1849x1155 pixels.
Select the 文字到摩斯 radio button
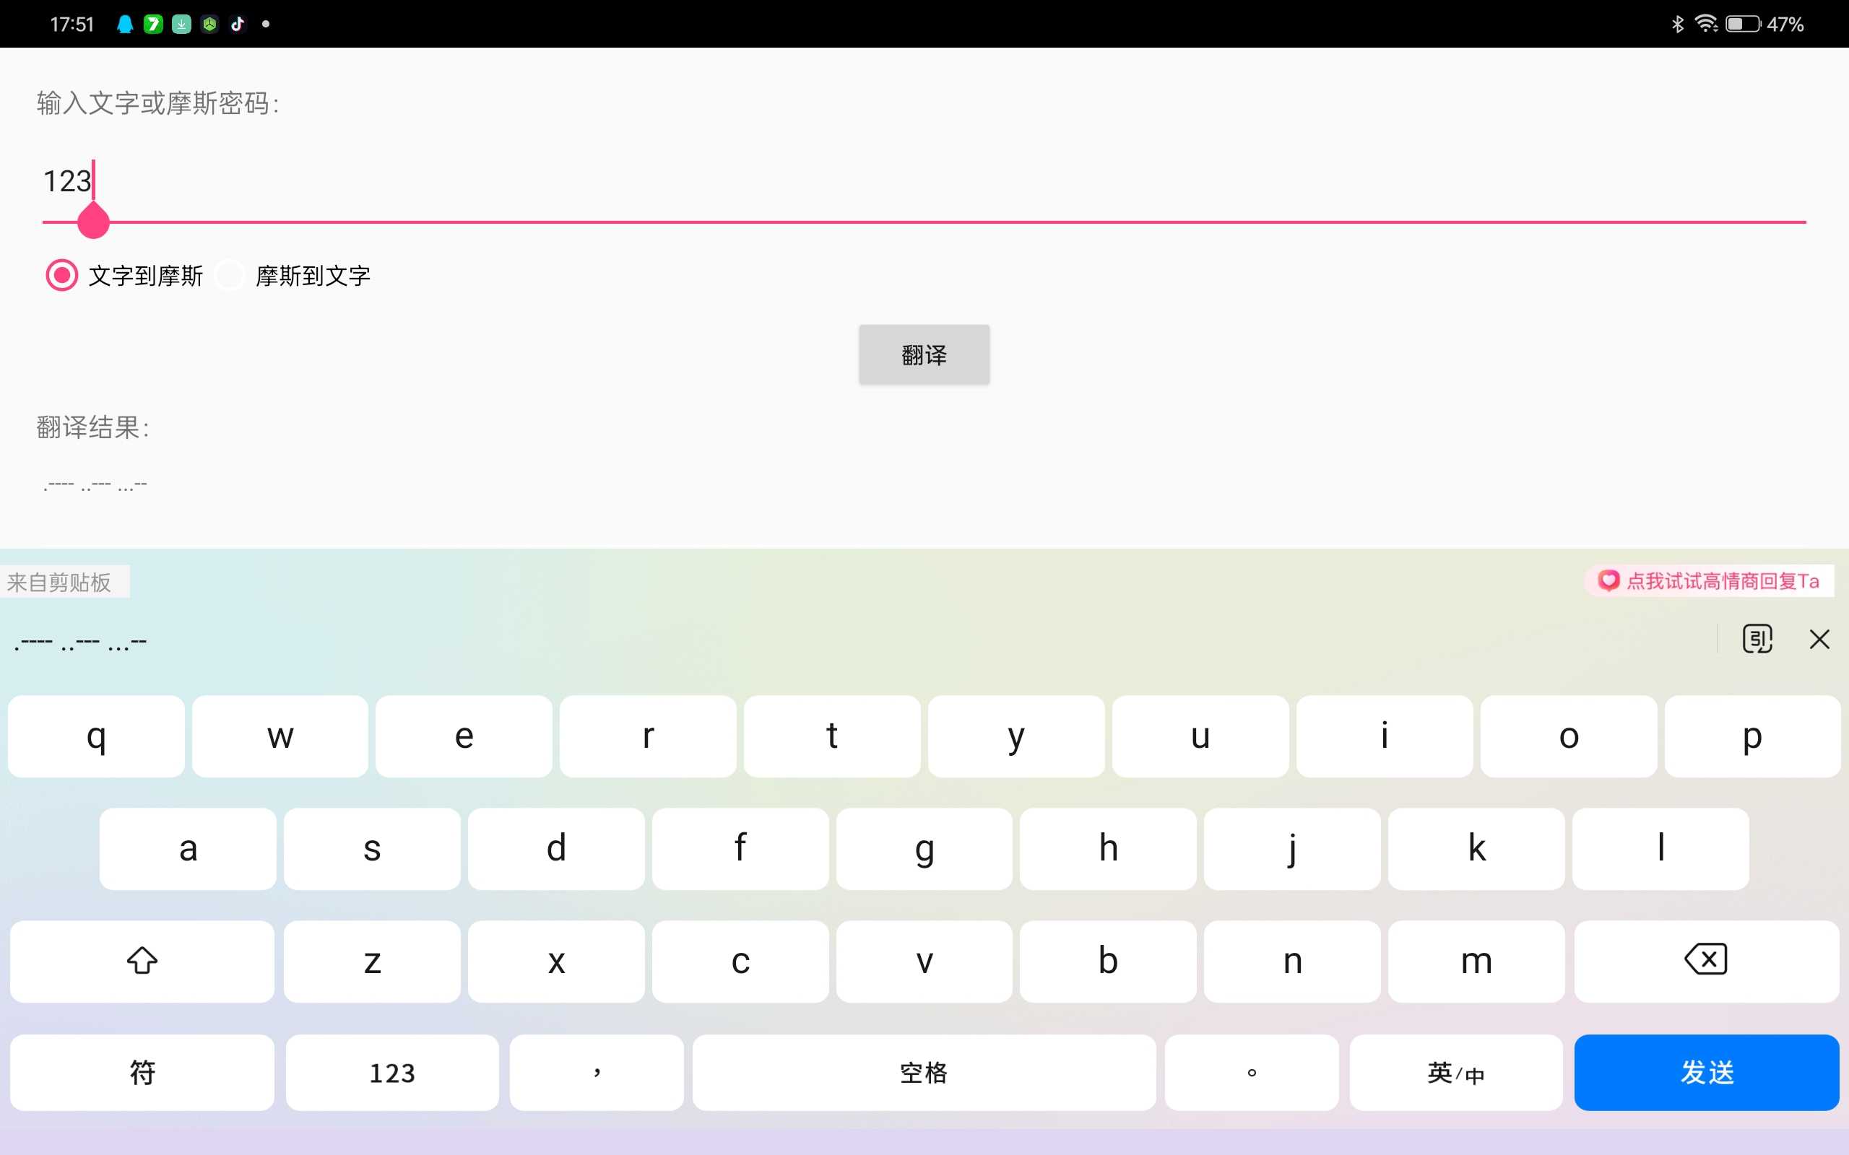click(62, 275)
